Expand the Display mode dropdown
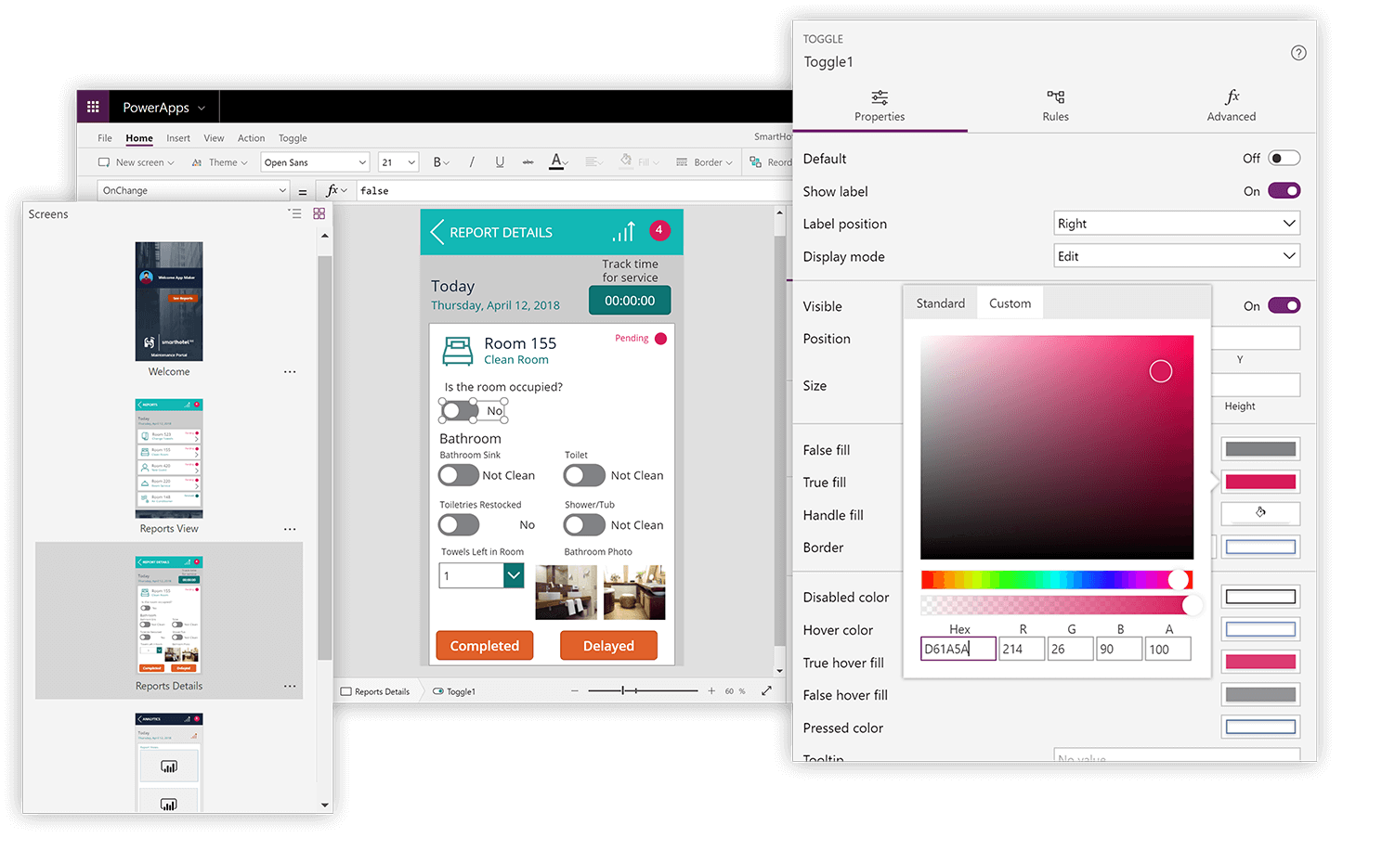 [1176, 256]
